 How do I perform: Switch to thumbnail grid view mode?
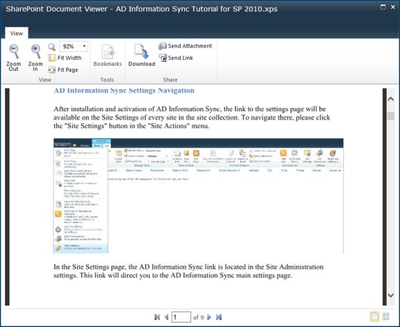(385, 317)
